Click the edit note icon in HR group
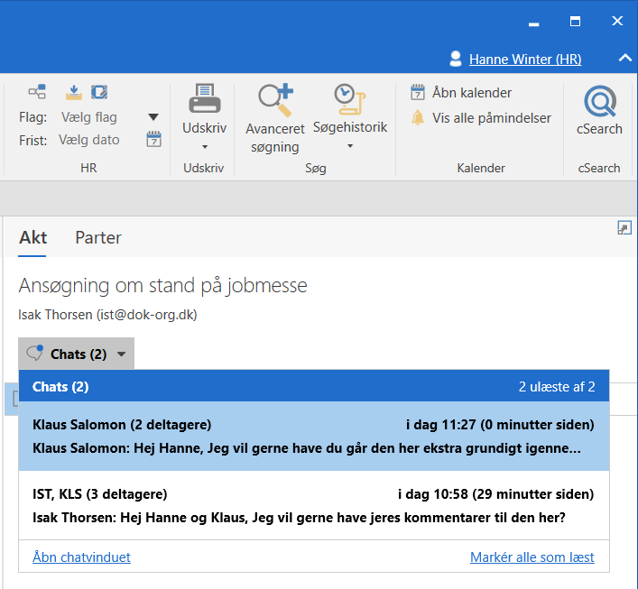The width and height of the screenshot is (638, 589). 99,91
